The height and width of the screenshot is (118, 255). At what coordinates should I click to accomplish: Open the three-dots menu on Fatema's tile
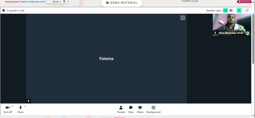183,18
